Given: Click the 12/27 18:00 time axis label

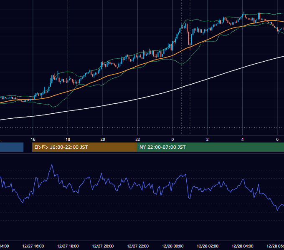Looking at the screenshot, I should 68,246.
